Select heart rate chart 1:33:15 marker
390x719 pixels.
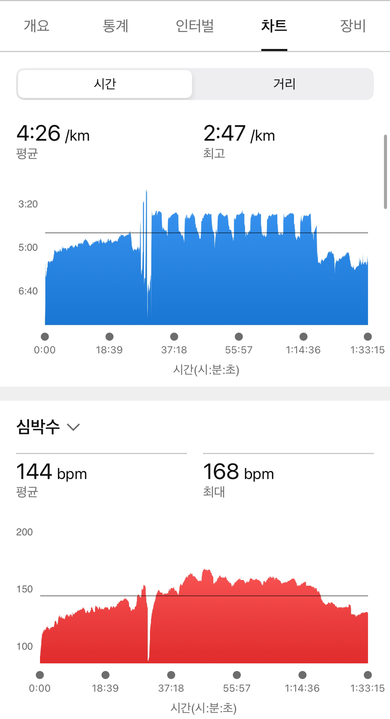368,675
